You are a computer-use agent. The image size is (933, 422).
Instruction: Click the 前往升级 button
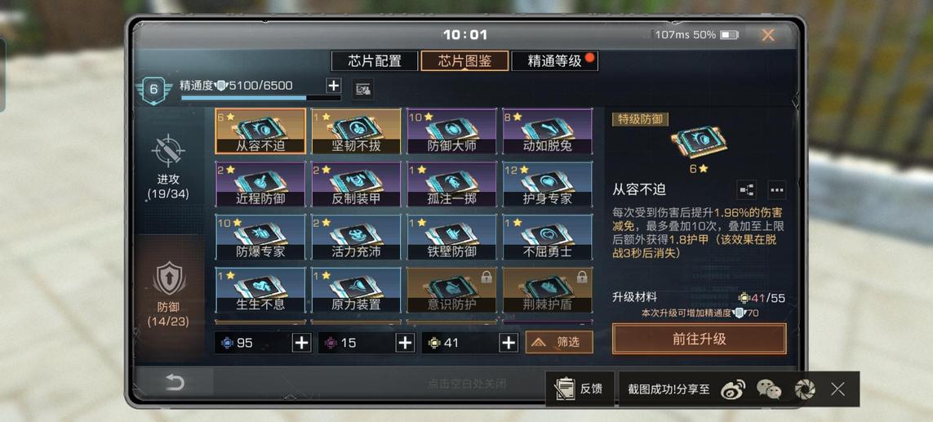[700, 339]
